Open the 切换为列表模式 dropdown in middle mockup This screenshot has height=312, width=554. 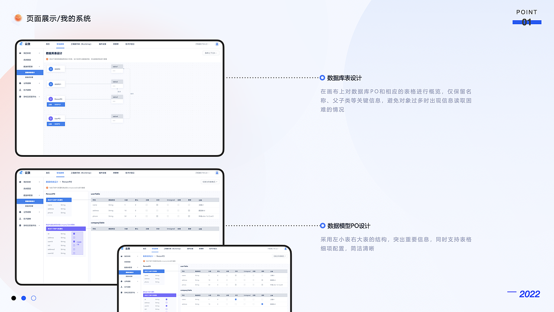click(x=210, y=182)
